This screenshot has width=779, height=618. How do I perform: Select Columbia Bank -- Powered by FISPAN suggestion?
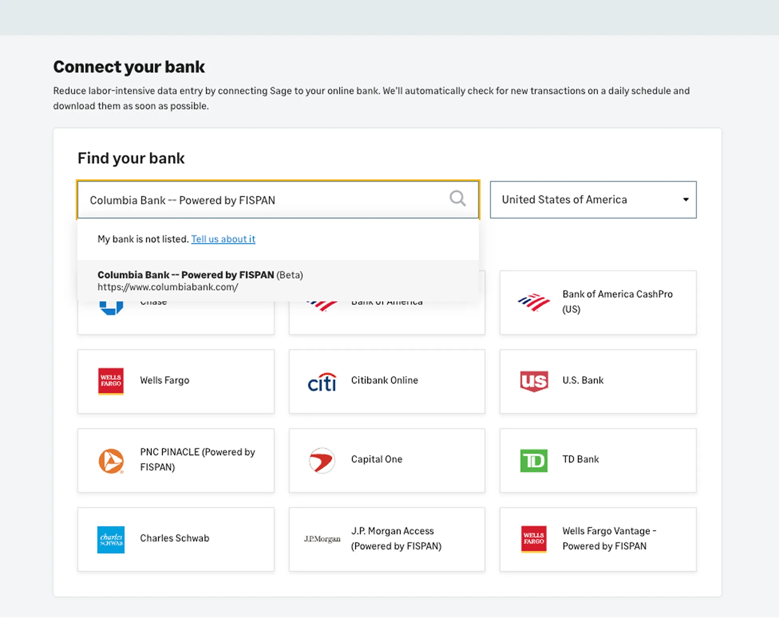pyautogui.click(x=278, y=281)
